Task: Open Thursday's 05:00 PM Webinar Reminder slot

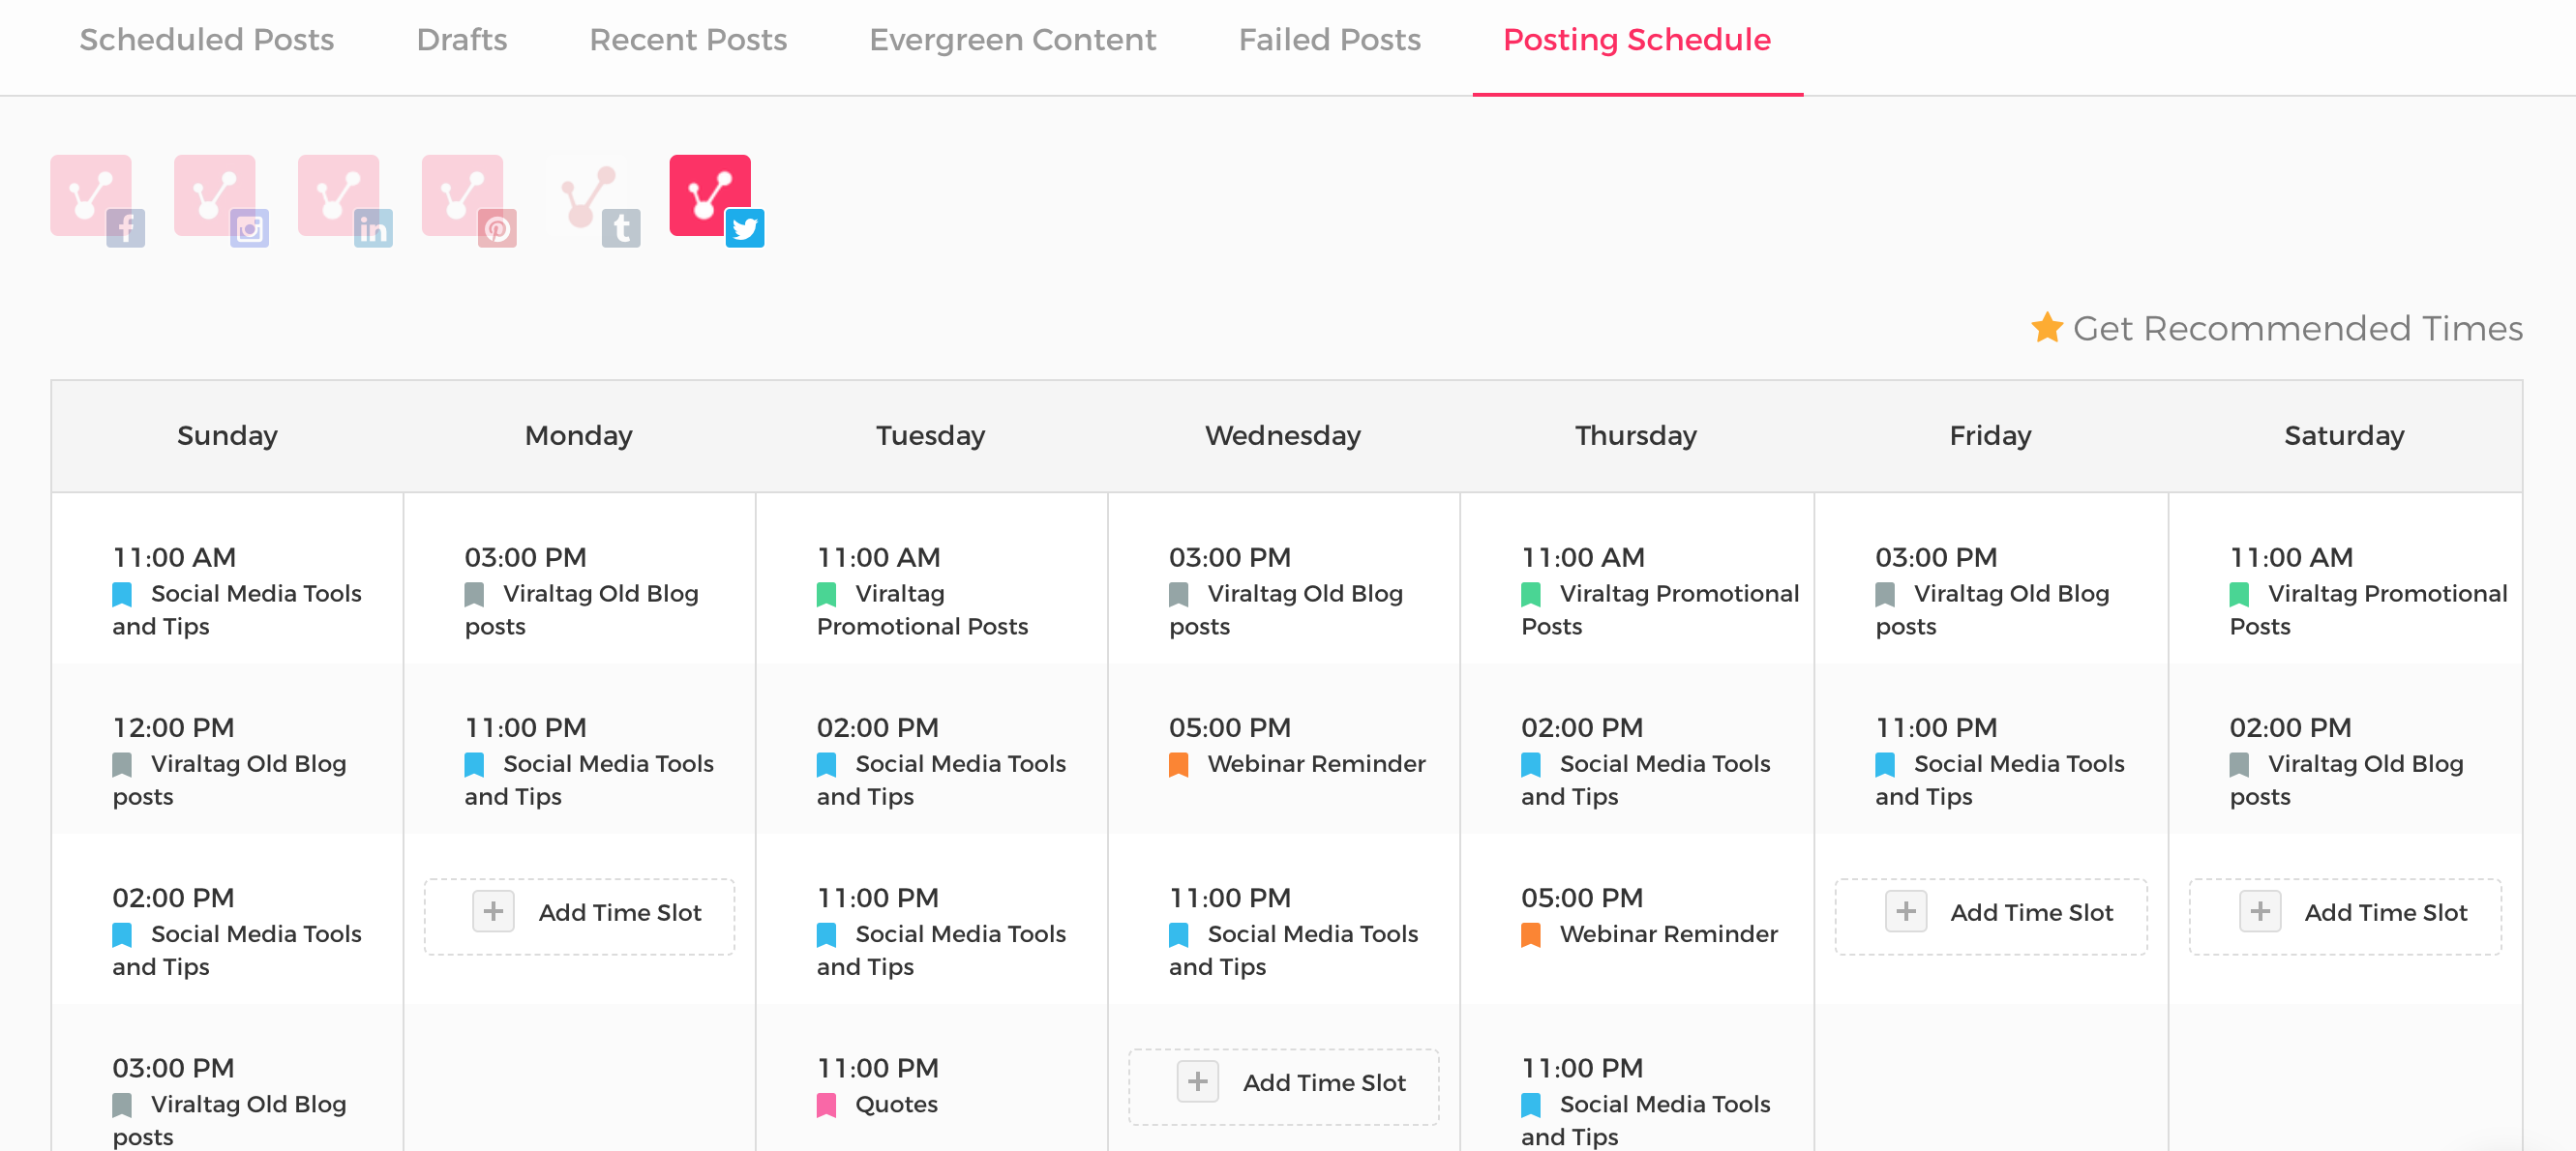Action: click(x=1636, y=915)
